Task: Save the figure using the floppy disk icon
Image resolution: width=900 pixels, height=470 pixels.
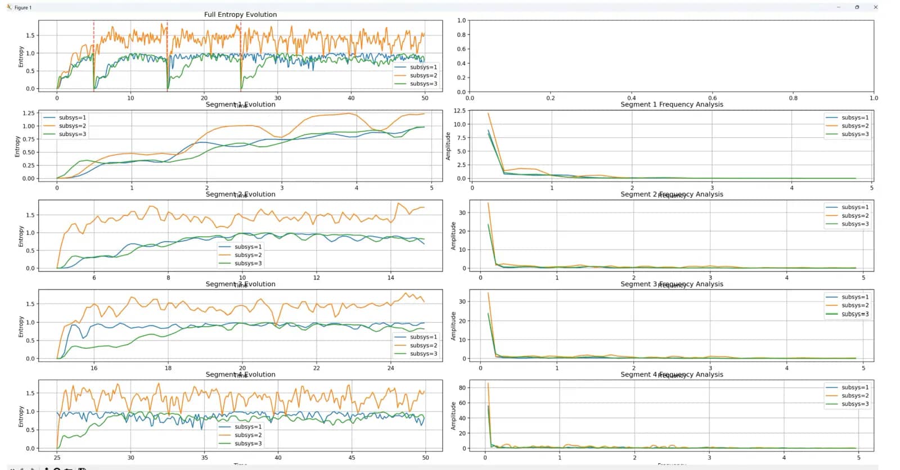Action: pyautogui.click(x=82, y=469)
